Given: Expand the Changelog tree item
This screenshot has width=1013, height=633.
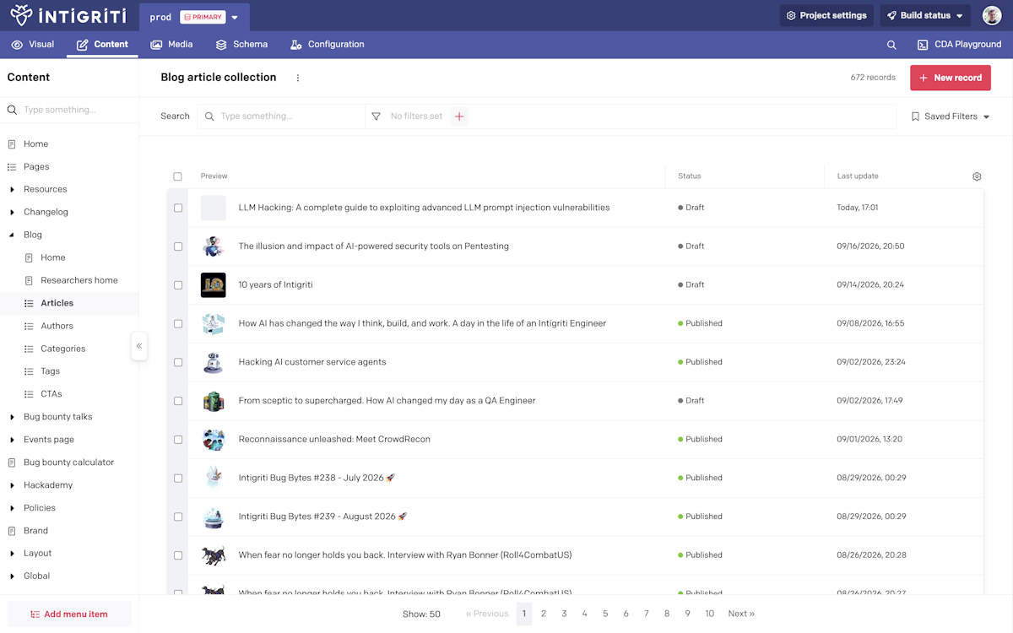Looking at the screenshot, I should [12, 213].
